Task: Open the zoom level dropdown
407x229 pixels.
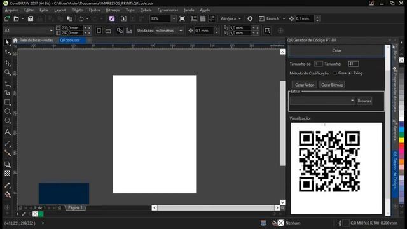Action: [x=174, y=18]
